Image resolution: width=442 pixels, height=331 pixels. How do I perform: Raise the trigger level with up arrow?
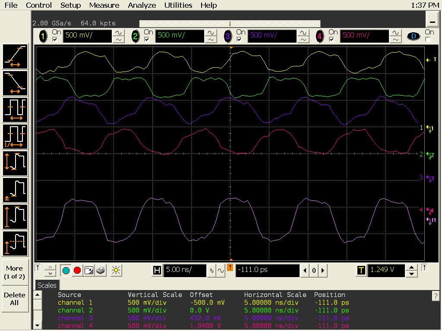[411, 267]
